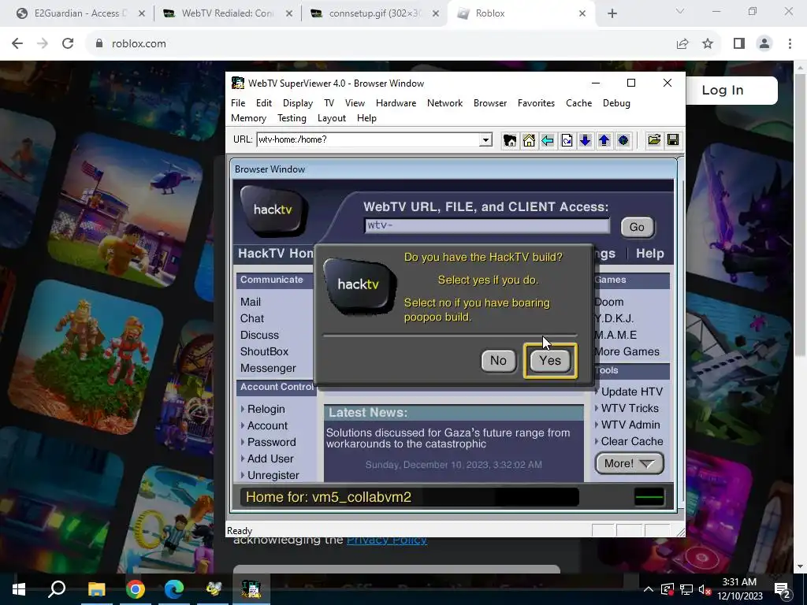Image resolution: width=807 pixels, height=605 pixels.
Task: Open the Privacy Policy link on Roblox
Action: (x=386, y=540)
